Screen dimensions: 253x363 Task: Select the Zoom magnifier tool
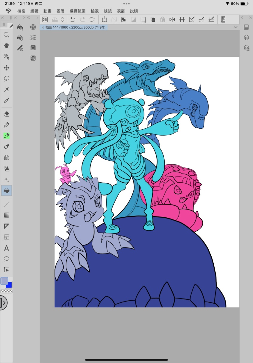click(x=6, y=35)
